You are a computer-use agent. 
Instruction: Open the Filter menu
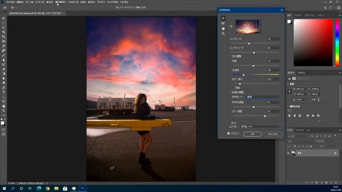(73, 2)
